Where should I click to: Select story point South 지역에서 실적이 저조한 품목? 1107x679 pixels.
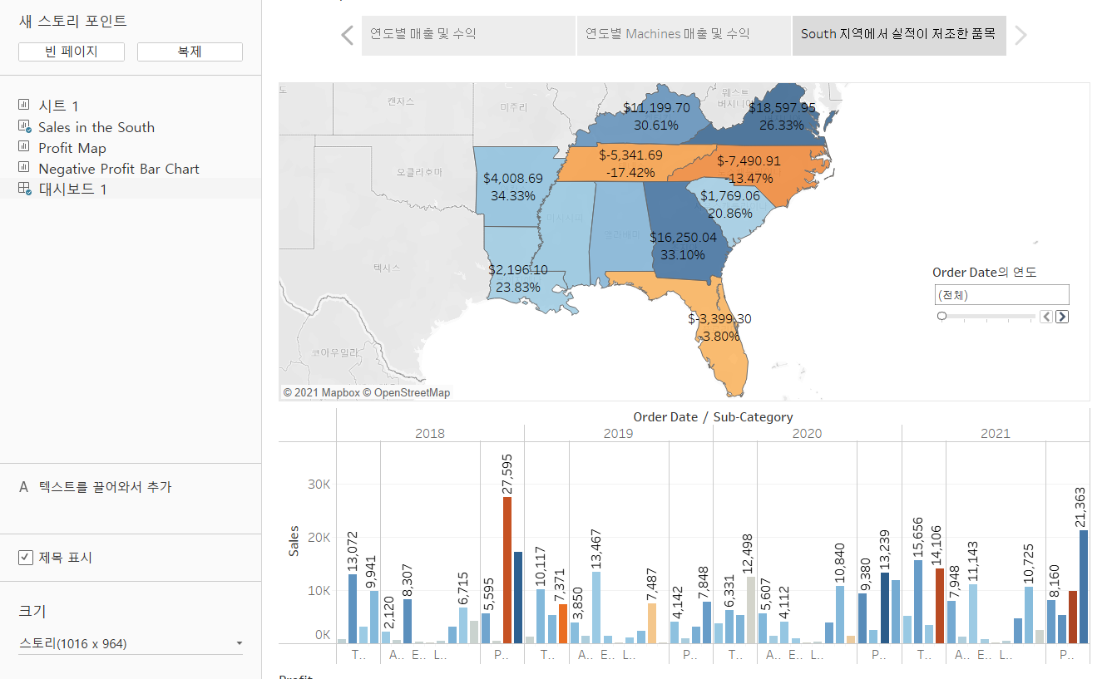tap(899, 35)
